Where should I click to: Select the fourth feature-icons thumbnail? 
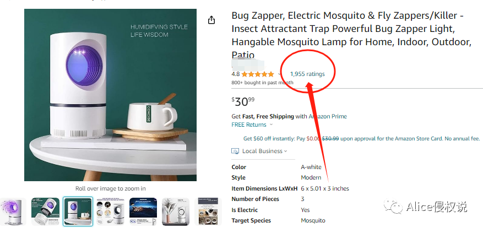point(111,212)
